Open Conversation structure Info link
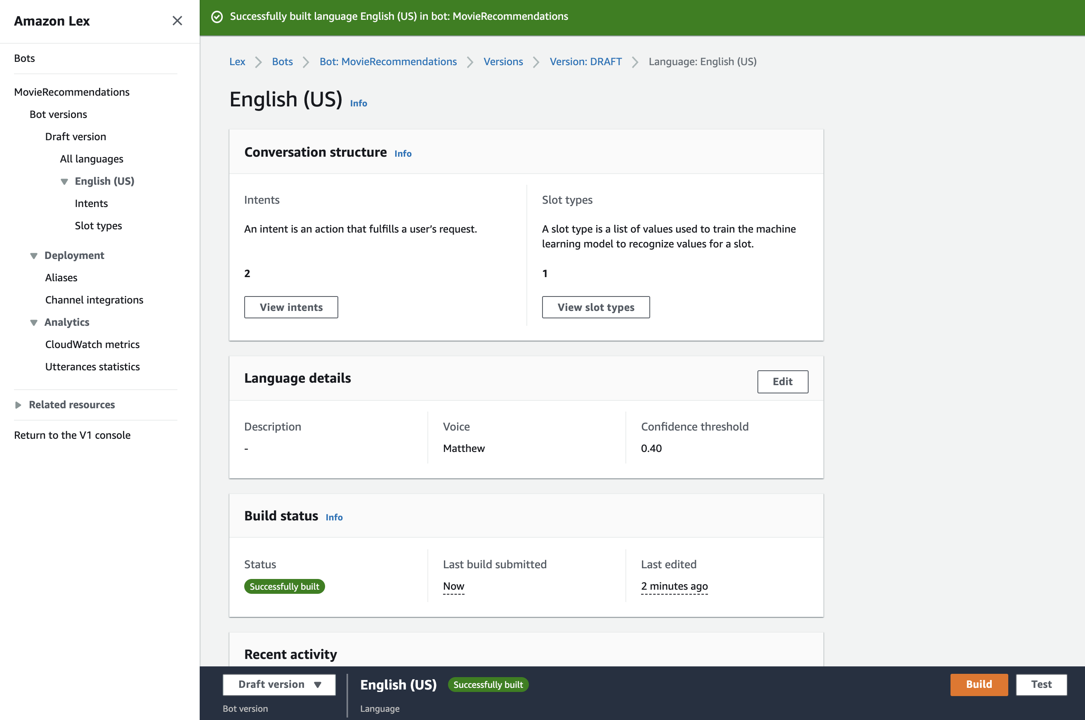The height and width of the screenshot is (720, 1085). point(402,154)
